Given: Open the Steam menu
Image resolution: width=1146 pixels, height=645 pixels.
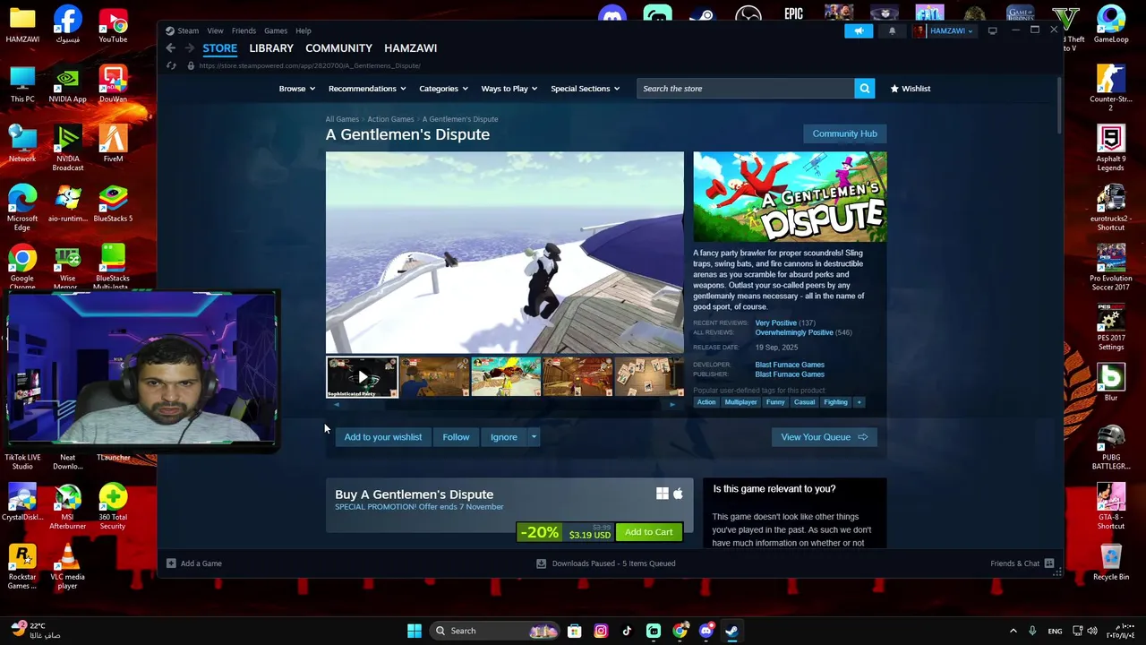Looking at the screenshot, I should [x=188, y=30].
